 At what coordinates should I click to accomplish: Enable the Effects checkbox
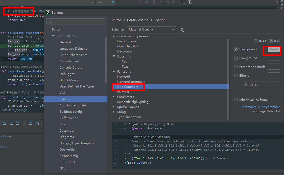tap(236, 75)
